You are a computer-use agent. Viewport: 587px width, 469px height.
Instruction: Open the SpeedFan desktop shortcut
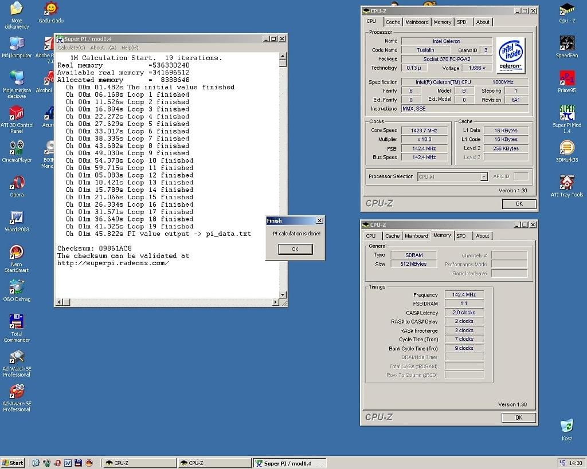(x=567, y=47)
